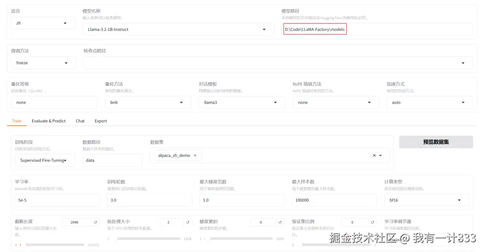
Task: Expand the 检查点路径 checkpoint path dropdown
Action: pos(278,63)
